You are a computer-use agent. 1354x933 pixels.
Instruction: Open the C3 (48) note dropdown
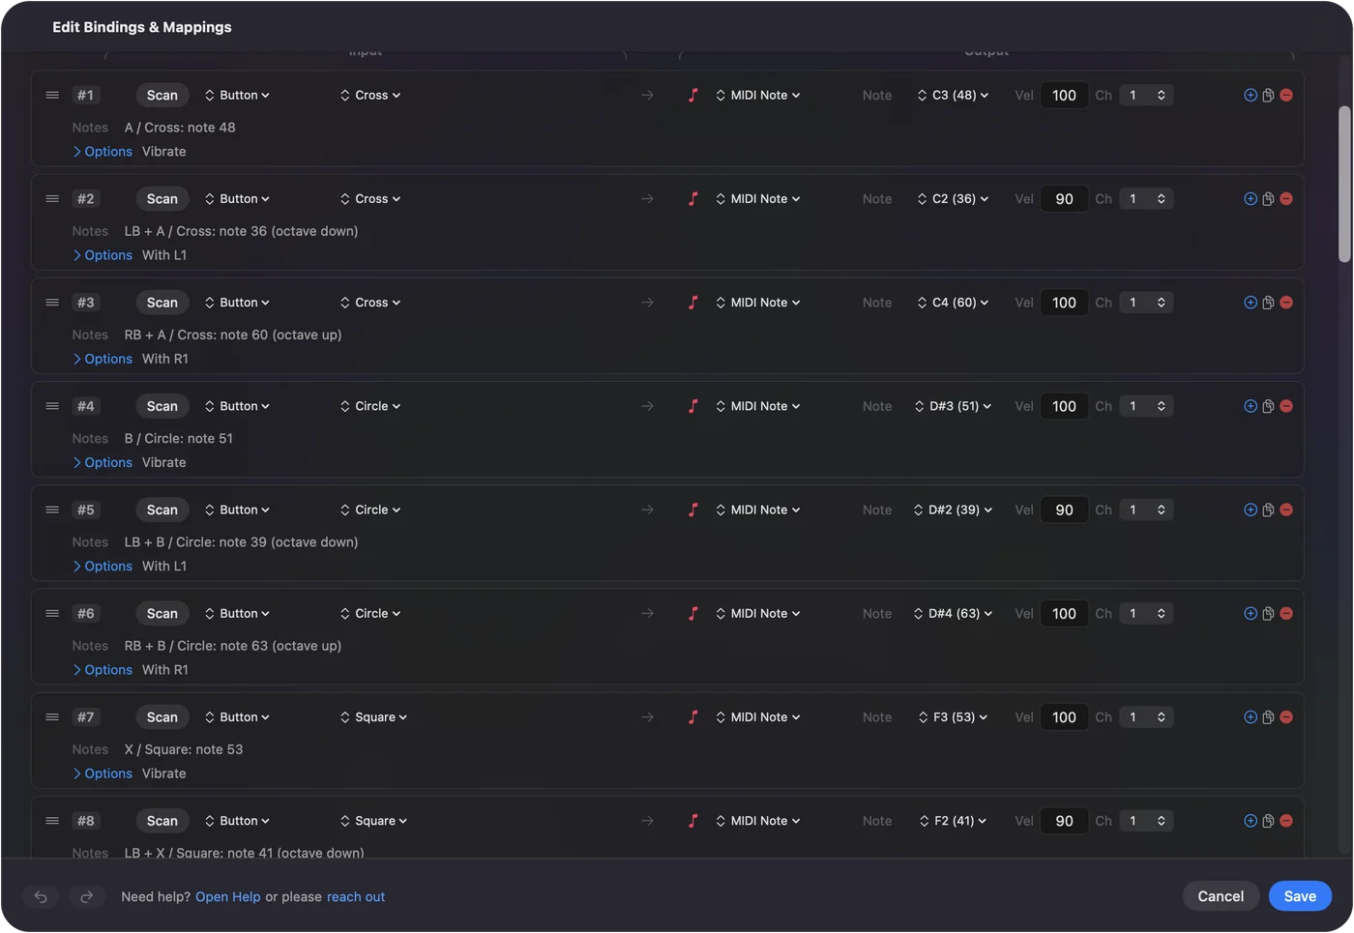coord(953,95)
